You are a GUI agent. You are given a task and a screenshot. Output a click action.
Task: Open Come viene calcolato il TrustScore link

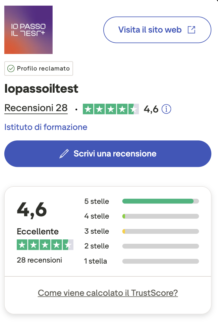click(x=108, y=293)
